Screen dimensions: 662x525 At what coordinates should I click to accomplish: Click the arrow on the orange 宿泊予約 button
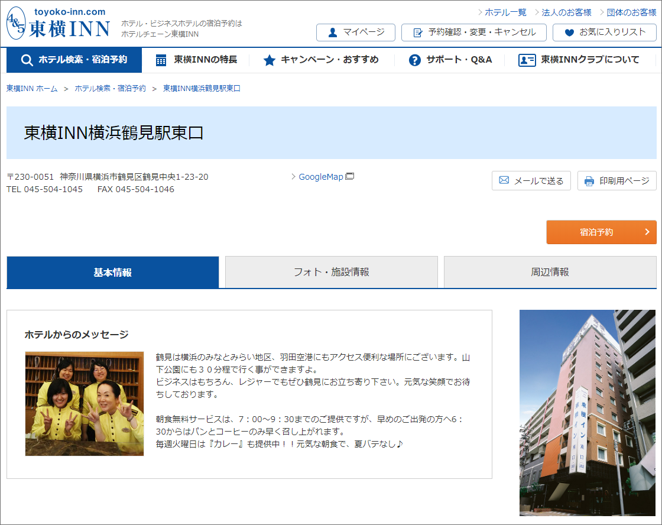coord(647,232)
